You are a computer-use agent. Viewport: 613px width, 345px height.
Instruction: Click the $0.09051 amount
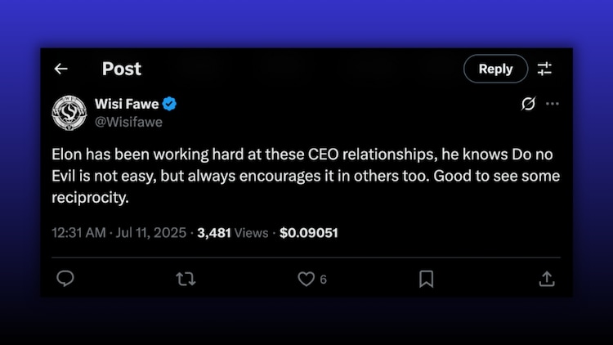(x=309, y=232)
